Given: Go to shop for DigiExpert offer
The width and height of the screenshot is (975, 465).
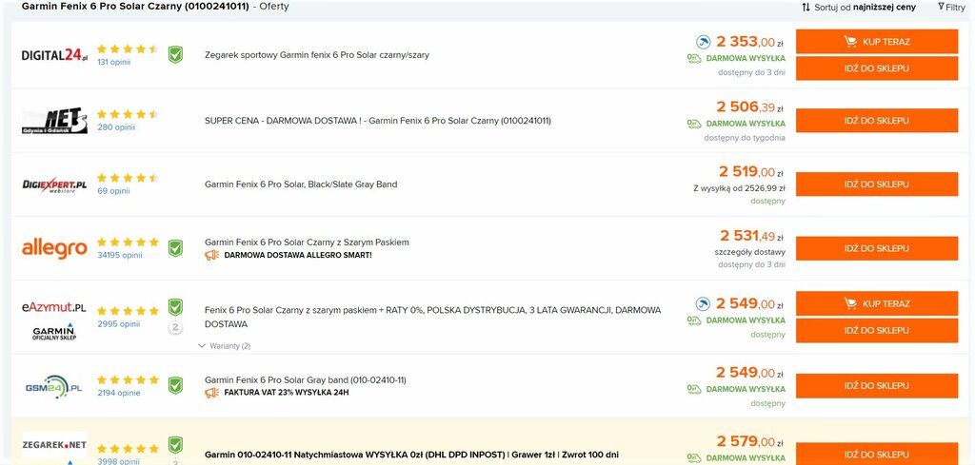Looking at the screenshot, I should (877, 184).
